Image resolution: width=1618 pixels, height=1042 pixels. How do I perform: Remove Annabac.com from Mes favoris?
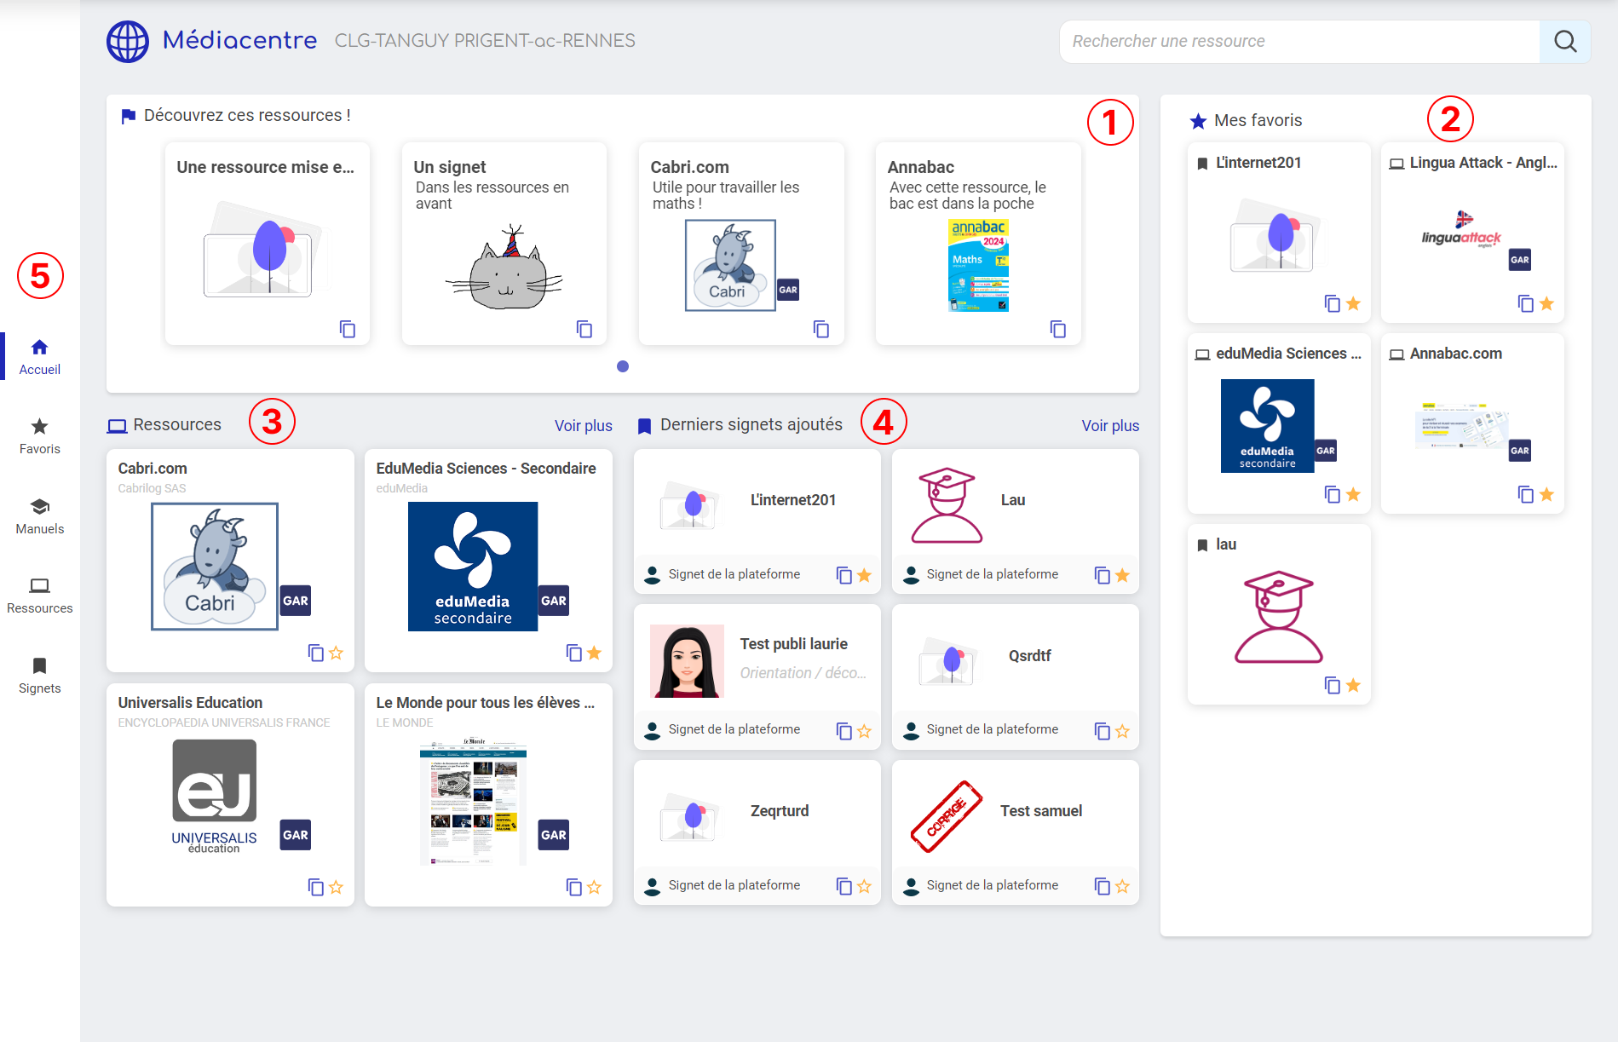(x=1547, y=494)
